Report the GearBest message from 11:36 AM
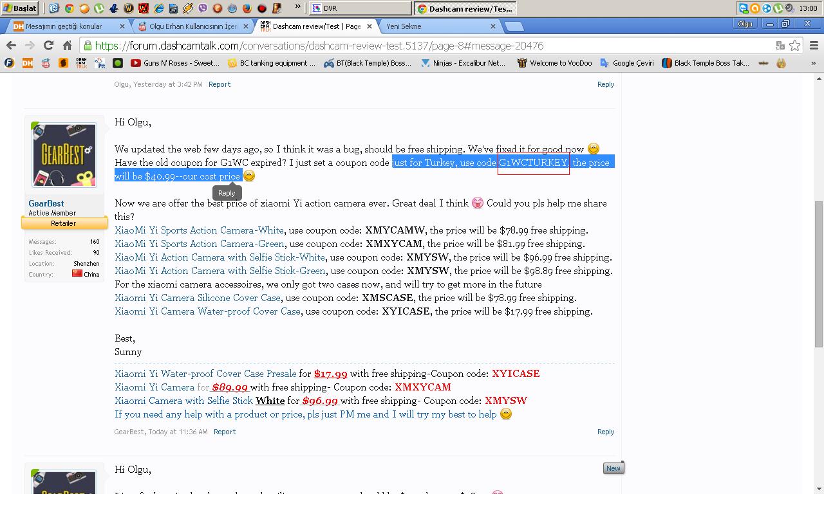 [x=225, y=432]
